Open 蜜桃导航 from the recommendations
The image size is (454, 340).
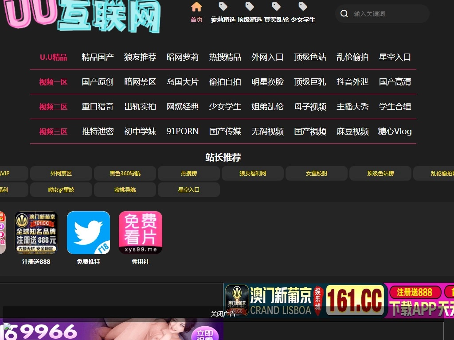pyautogui.click(x=125, y=189)
